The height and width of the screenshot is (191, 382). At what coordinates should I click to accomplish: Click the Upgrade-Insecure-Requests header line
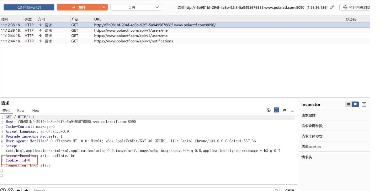point(34,136)
